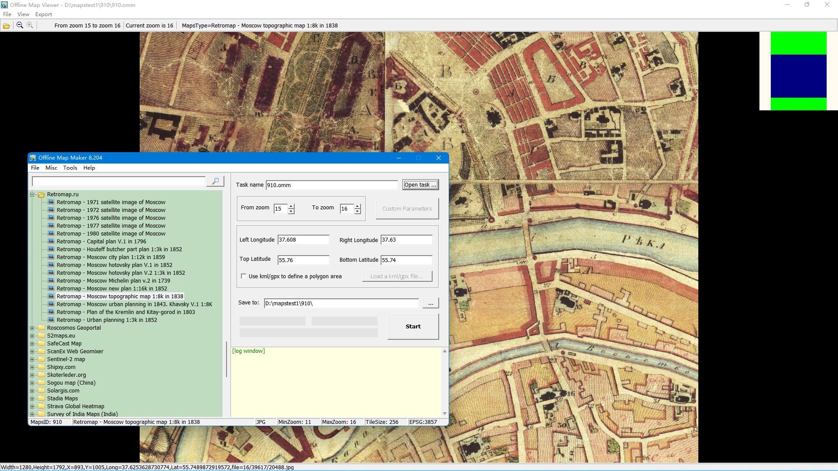838x471 pixels.
Task: Collapse the Retromap.ru tree node
Action: 32,195
